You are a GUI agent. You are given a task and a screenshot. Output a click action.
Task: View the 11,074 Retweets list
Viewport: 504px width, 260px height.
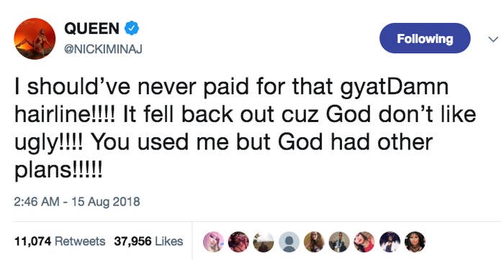click(60, 241)
